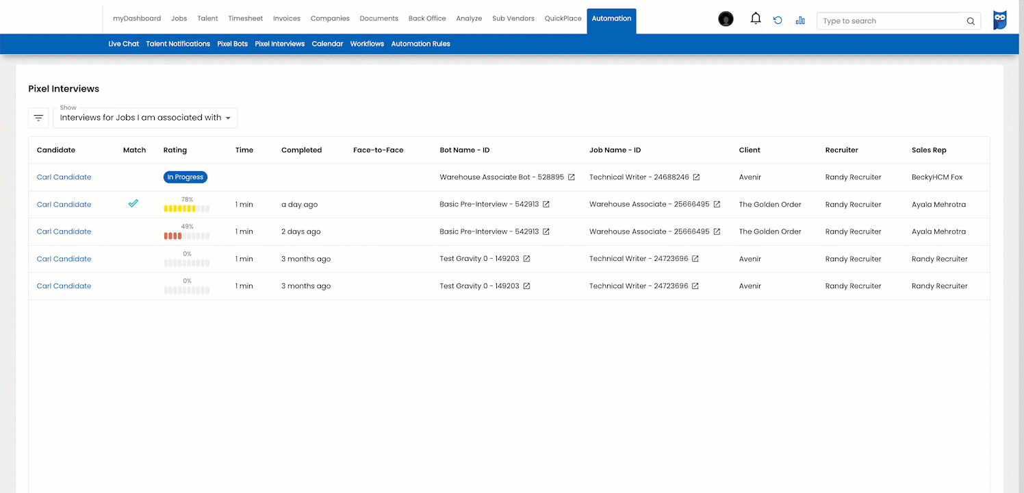Viewport: 1024px width, 493px height.
Task: Click the In Progress status badge
Action: [185, 177]
